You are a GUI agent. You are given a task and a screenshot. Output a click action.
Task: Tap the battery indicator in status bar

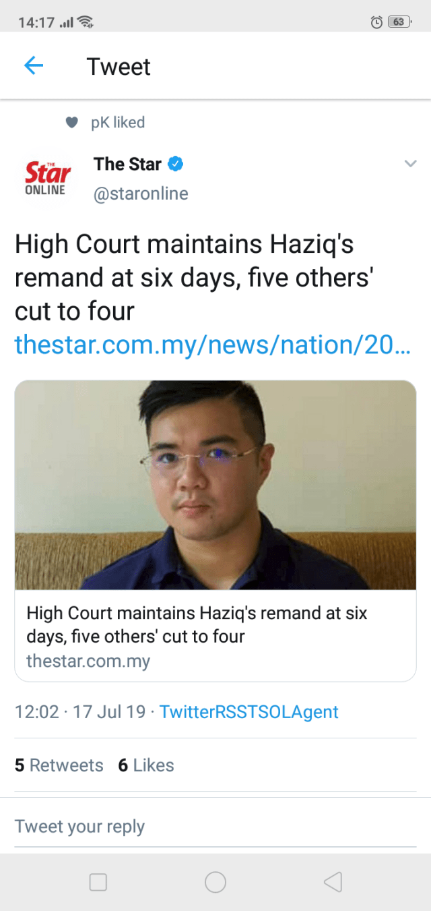[x=399, y=22]
